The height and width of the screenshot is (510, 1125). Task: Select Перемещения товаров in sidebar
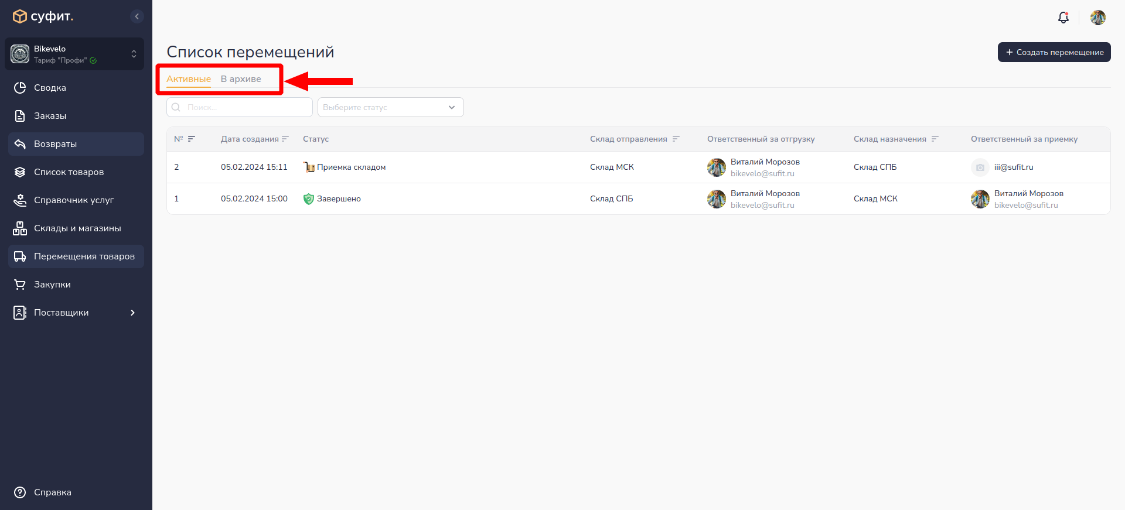(76, 256)
